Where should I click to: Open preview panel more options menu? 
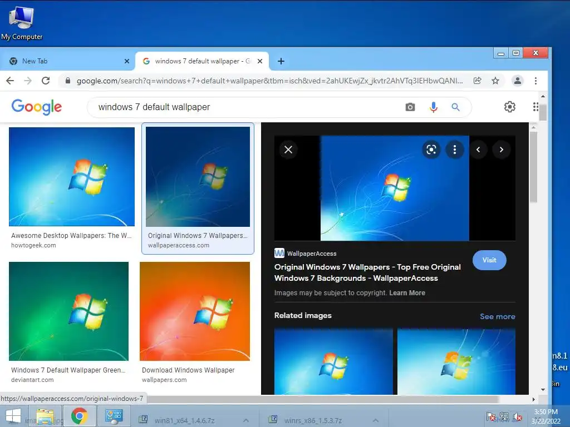pyautogui.click(x=454, y=150)
